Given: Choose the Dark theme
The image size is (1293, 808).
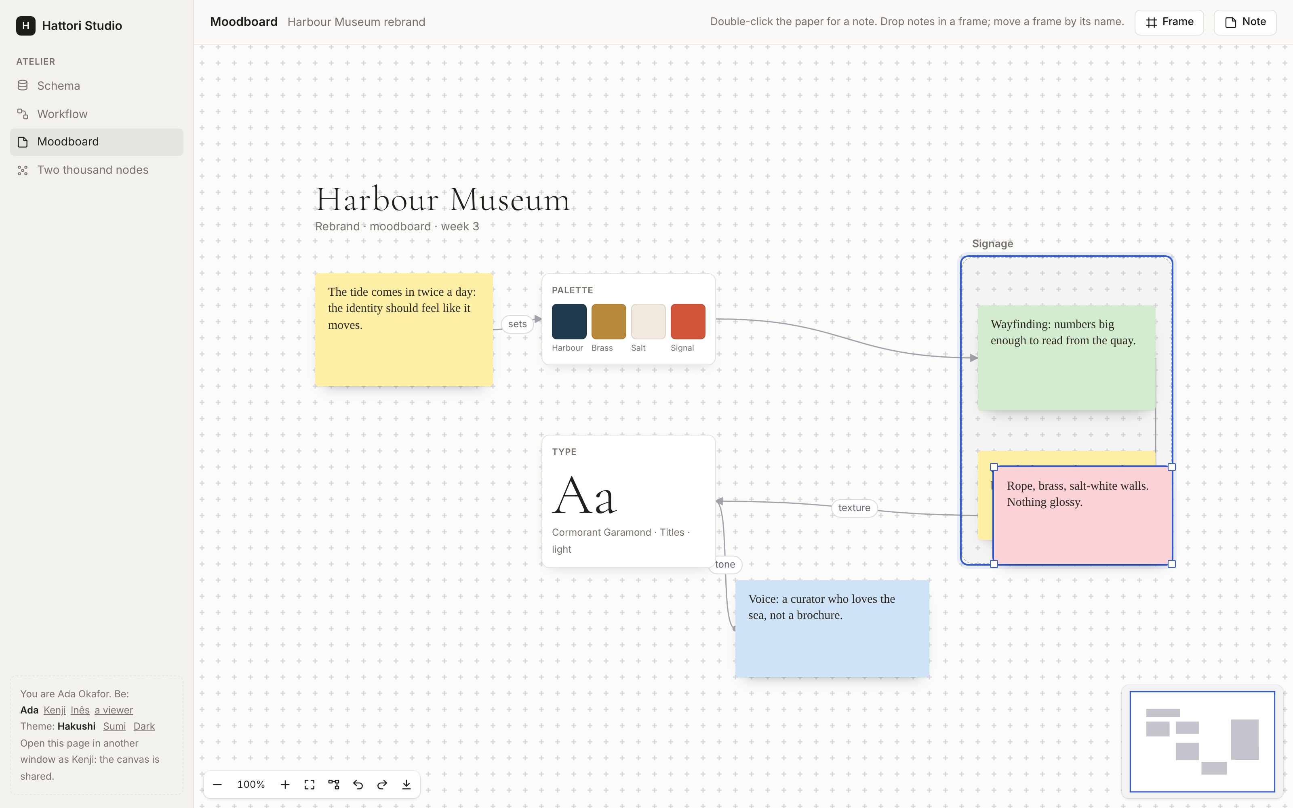Looking at the screenshot, I should 144,726.
